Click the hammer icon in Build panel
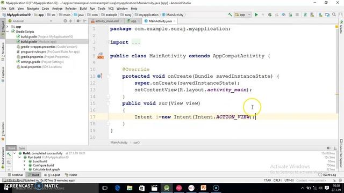344x193 pixels. 9,154
